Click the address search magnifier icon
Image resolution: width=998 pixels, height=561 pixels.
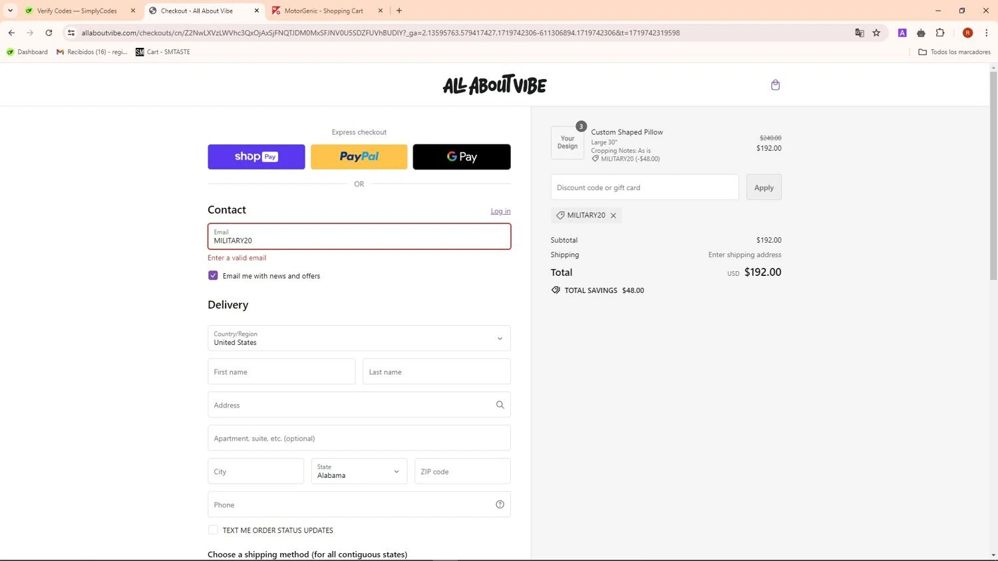[500, 405]
